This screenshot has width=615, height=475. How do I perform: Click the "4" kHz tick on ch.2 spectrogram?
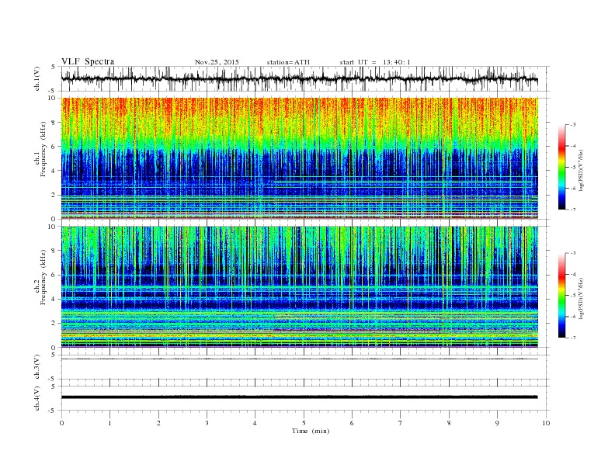click(x=54, y=299)
